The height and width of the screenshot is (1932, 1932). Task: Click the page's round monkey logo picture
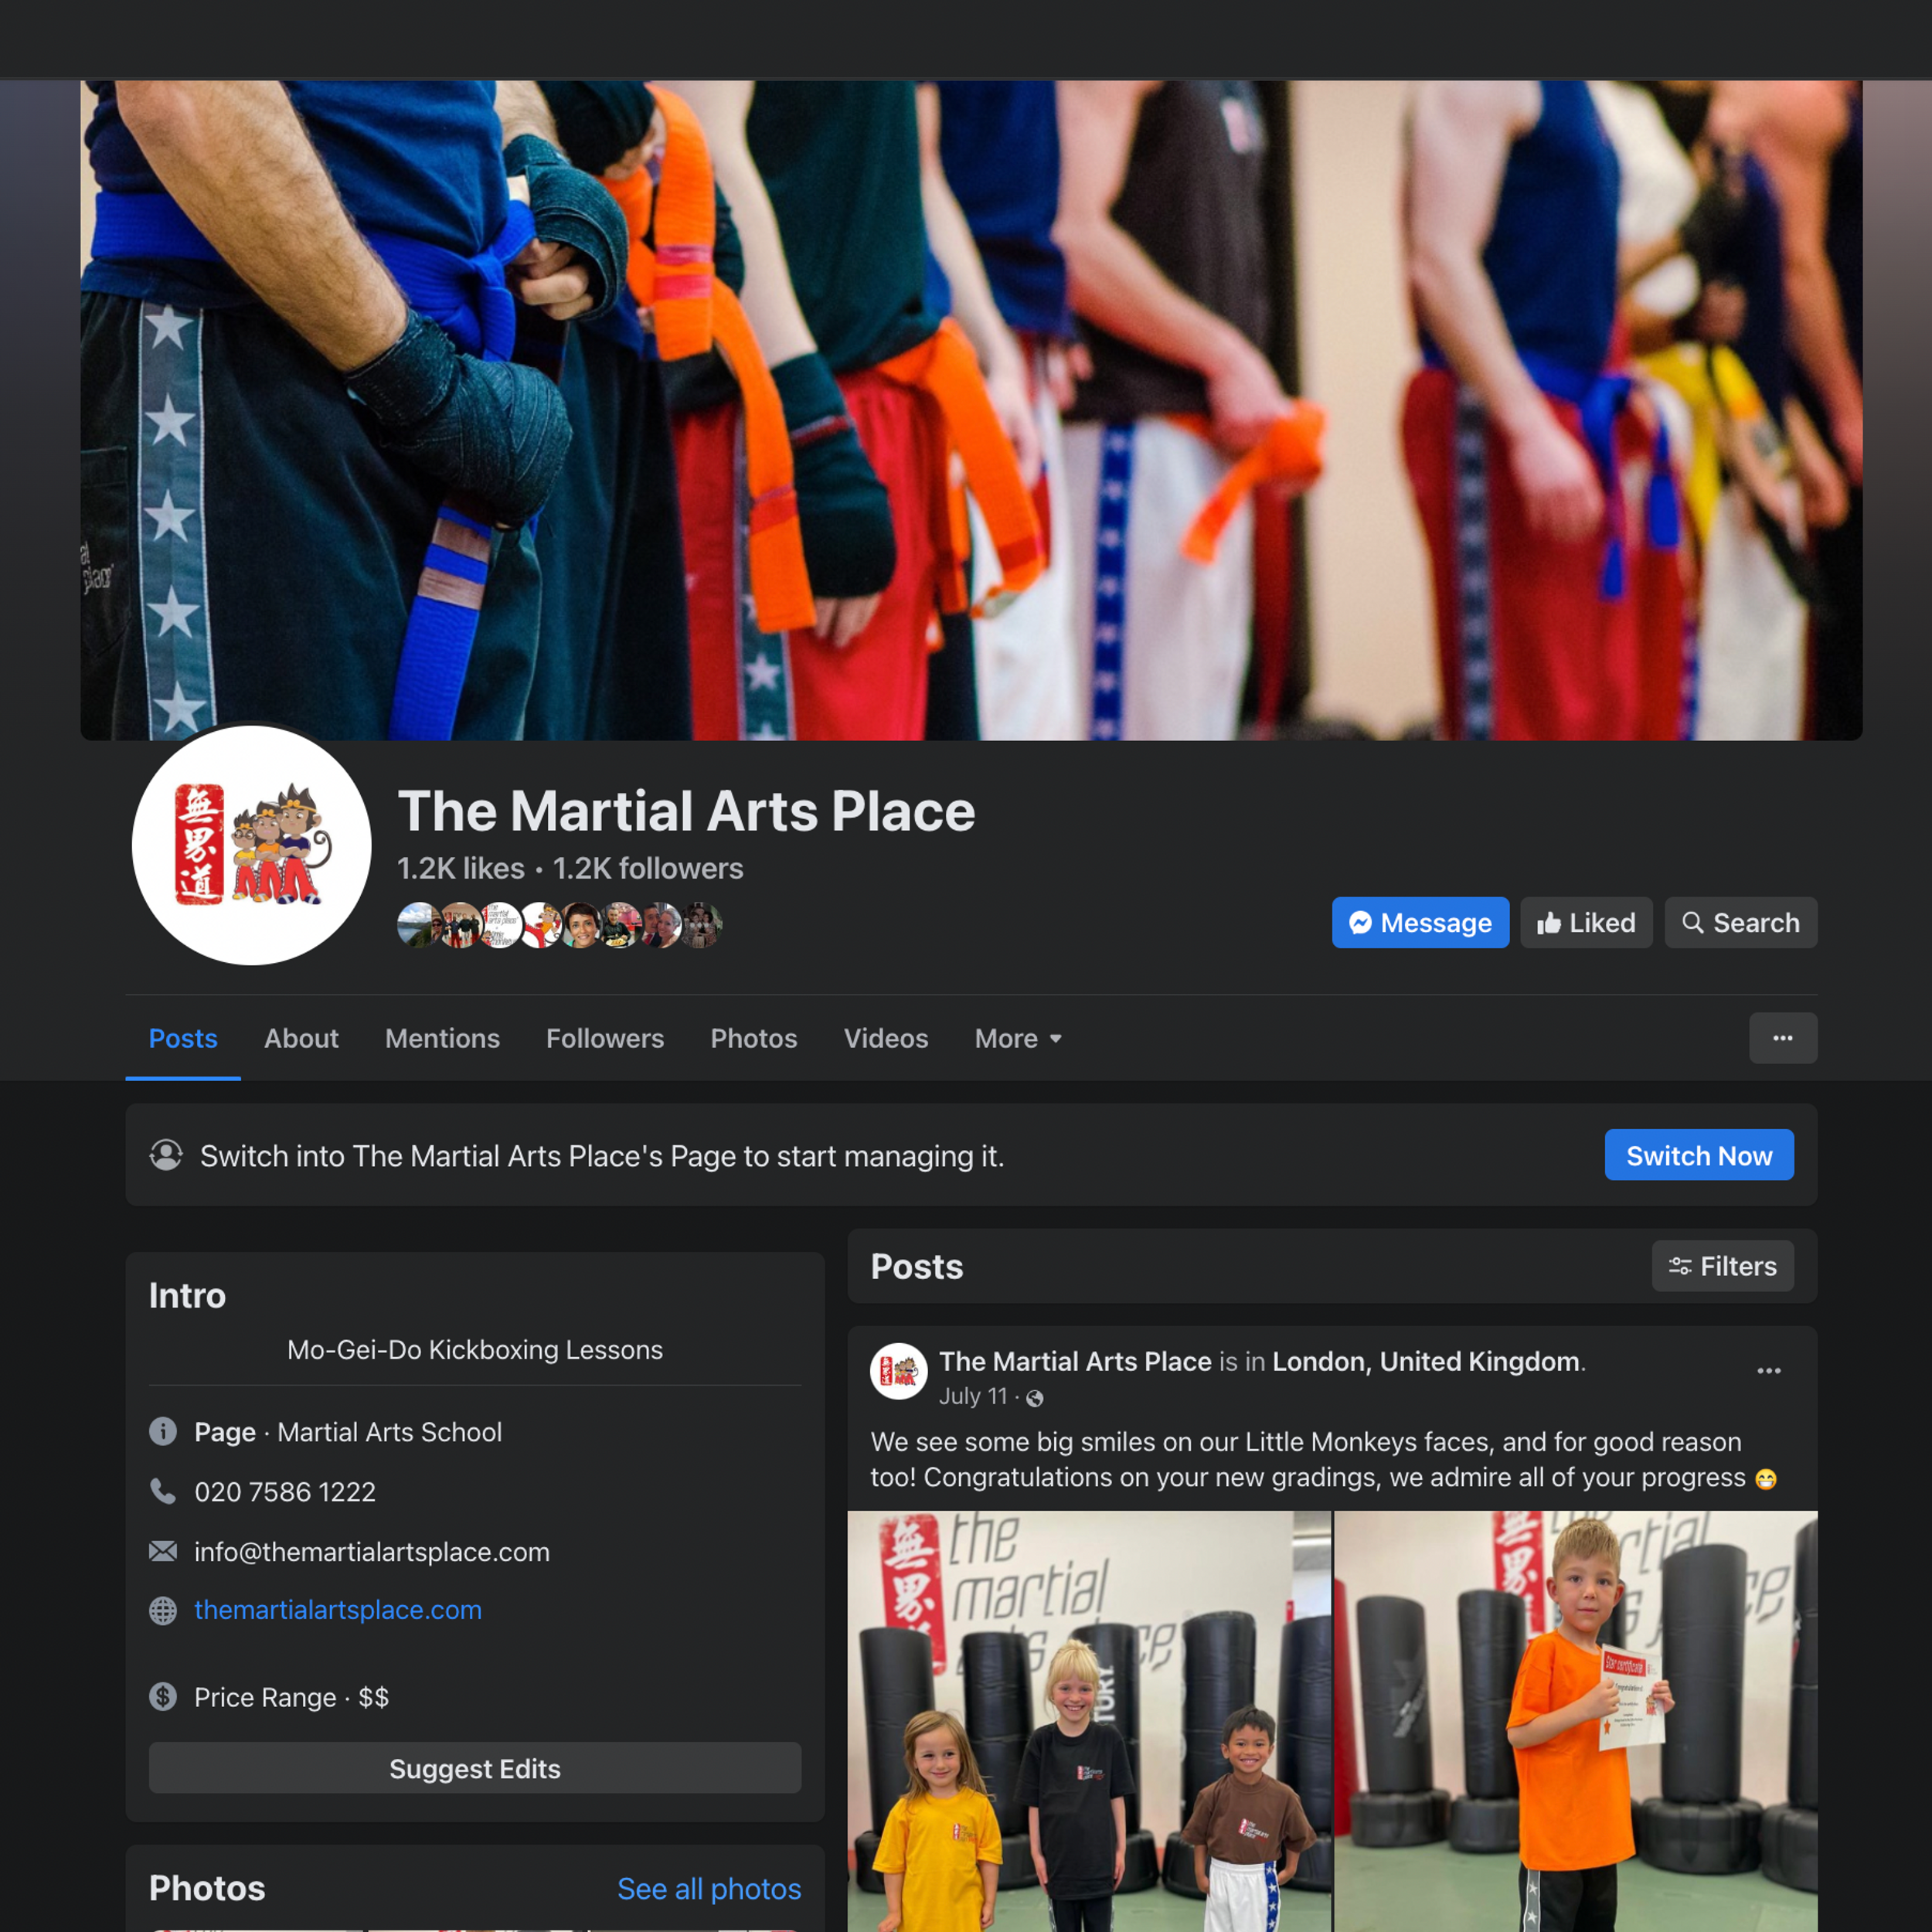tap(251, 845)
